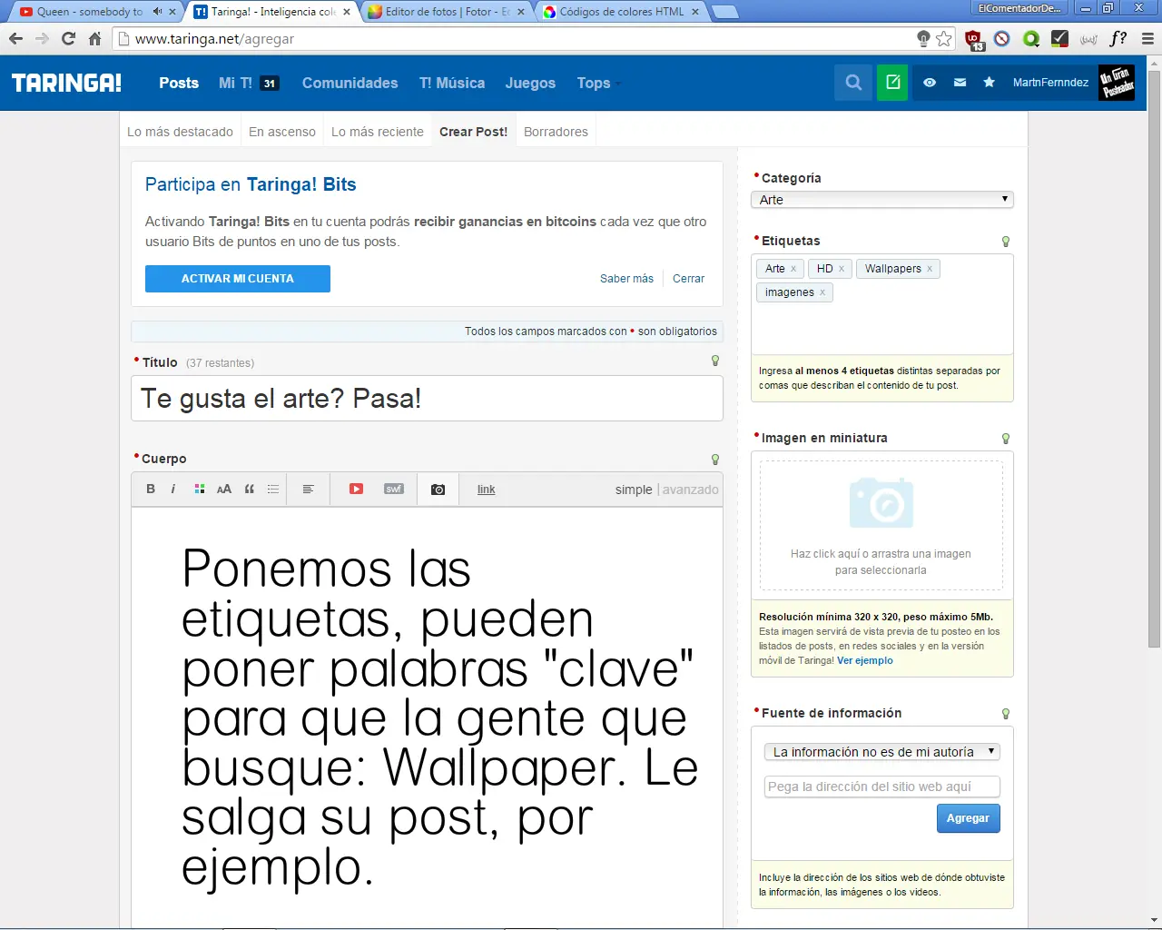Switch to Queen - somebody to browser tab
Image resolution: width=1162 pixels, height=930 pixels.
[x=95, y=12]
